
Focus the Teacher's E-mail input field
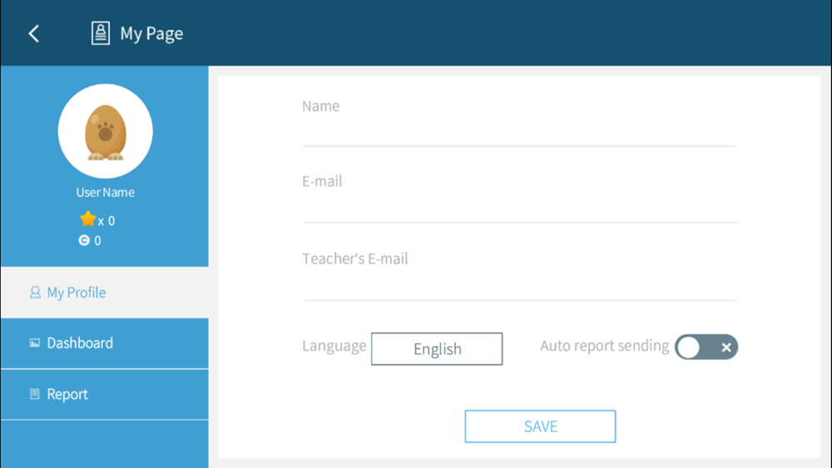(x=520, y=285)
